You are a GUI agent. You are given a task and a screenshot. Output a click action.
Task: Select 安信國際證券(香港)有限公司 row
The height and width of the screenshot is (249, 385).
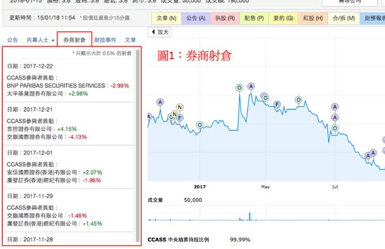(x=54, y=173)
